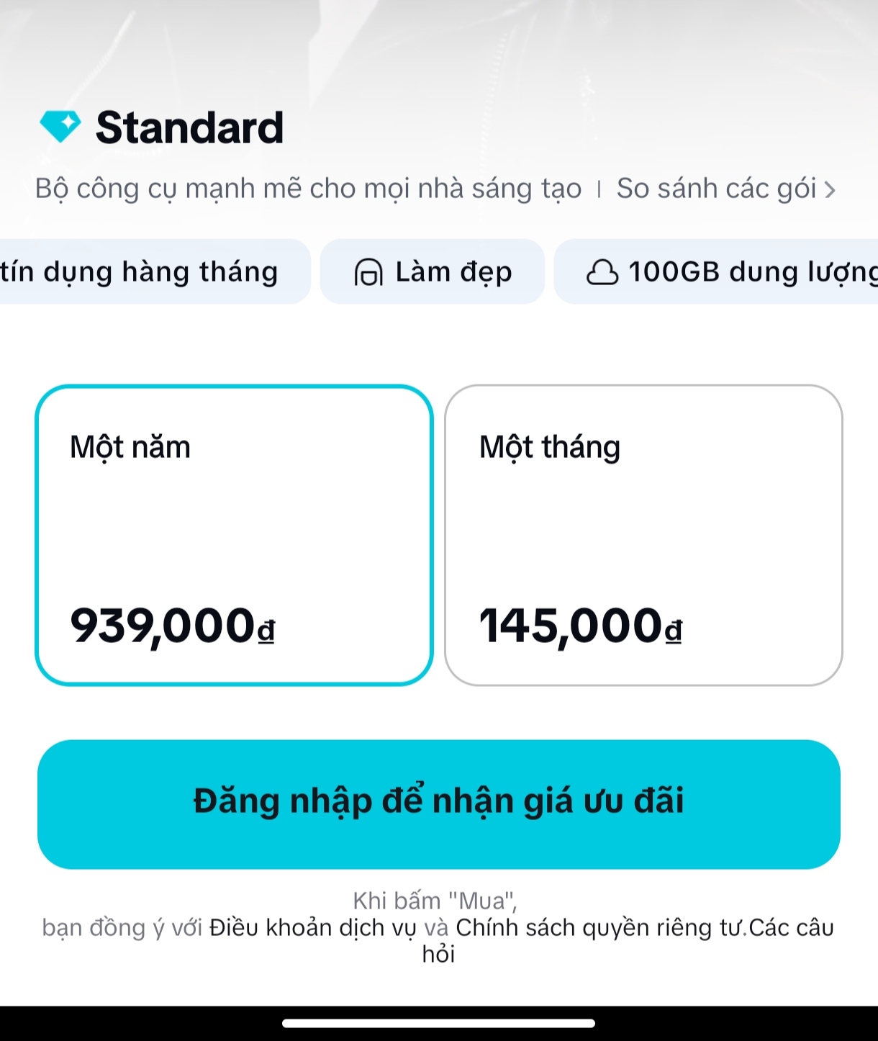Tap the Làm đẹp face icon

(368, 273)
